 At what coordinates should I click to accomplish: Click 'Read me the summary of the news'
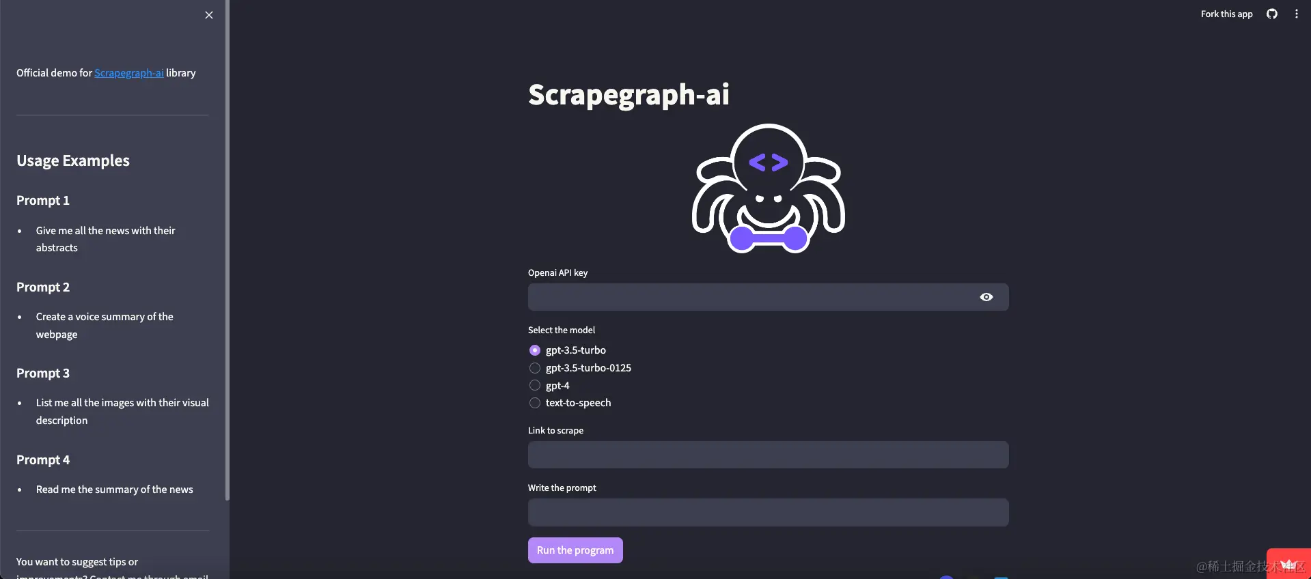115,490
